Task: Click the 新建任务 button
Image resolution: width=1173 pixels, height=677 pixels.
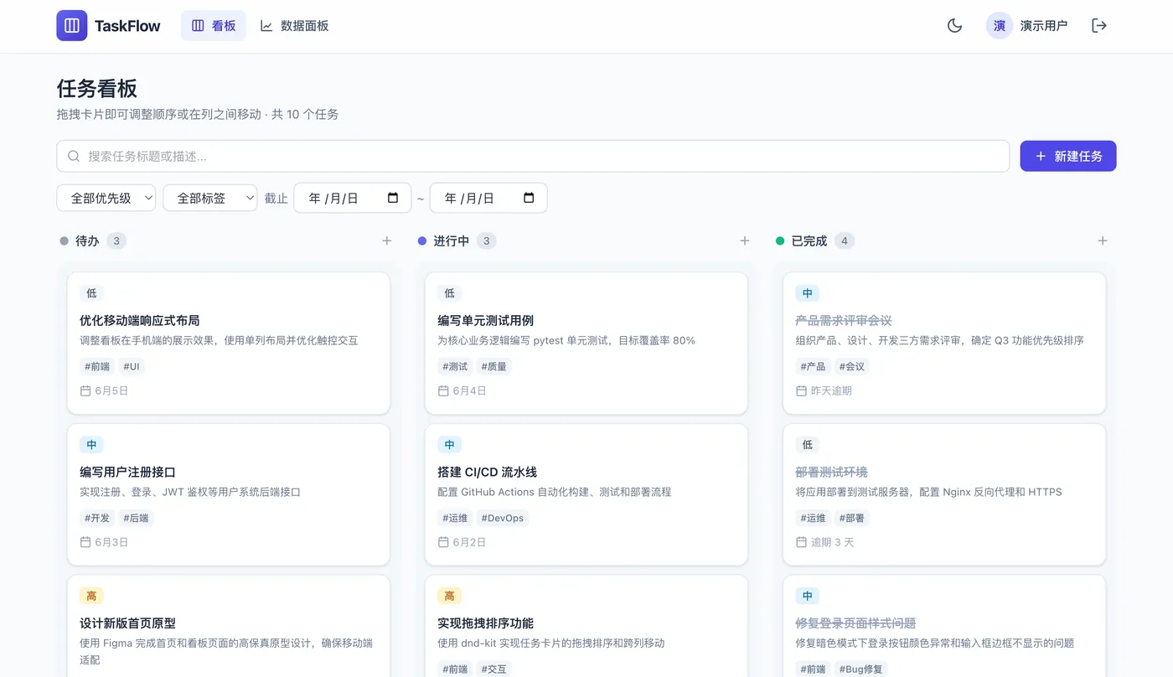Action: (1068, 156)
